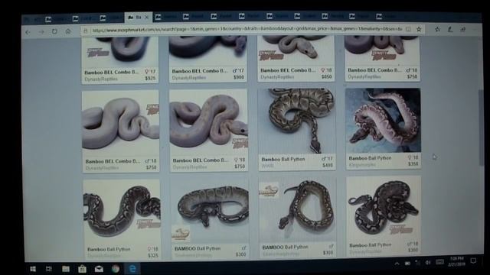This screenshot has width=490, height=275.
Task: Open the $400 WWR Bamboo Ball Python photo
Action: (297, 121)
